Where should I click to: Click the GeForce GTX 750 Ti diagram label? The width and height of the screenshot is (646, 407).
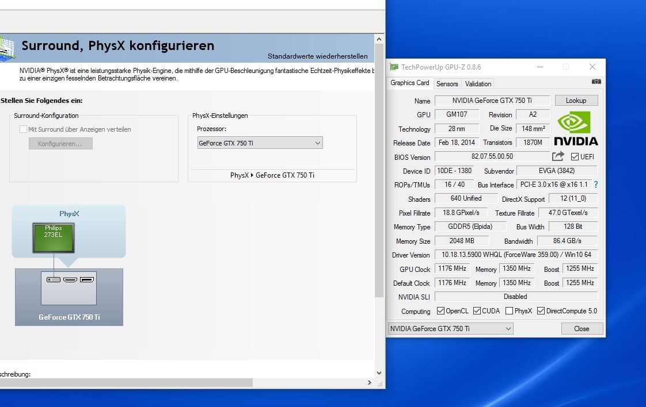pos(69,317)
